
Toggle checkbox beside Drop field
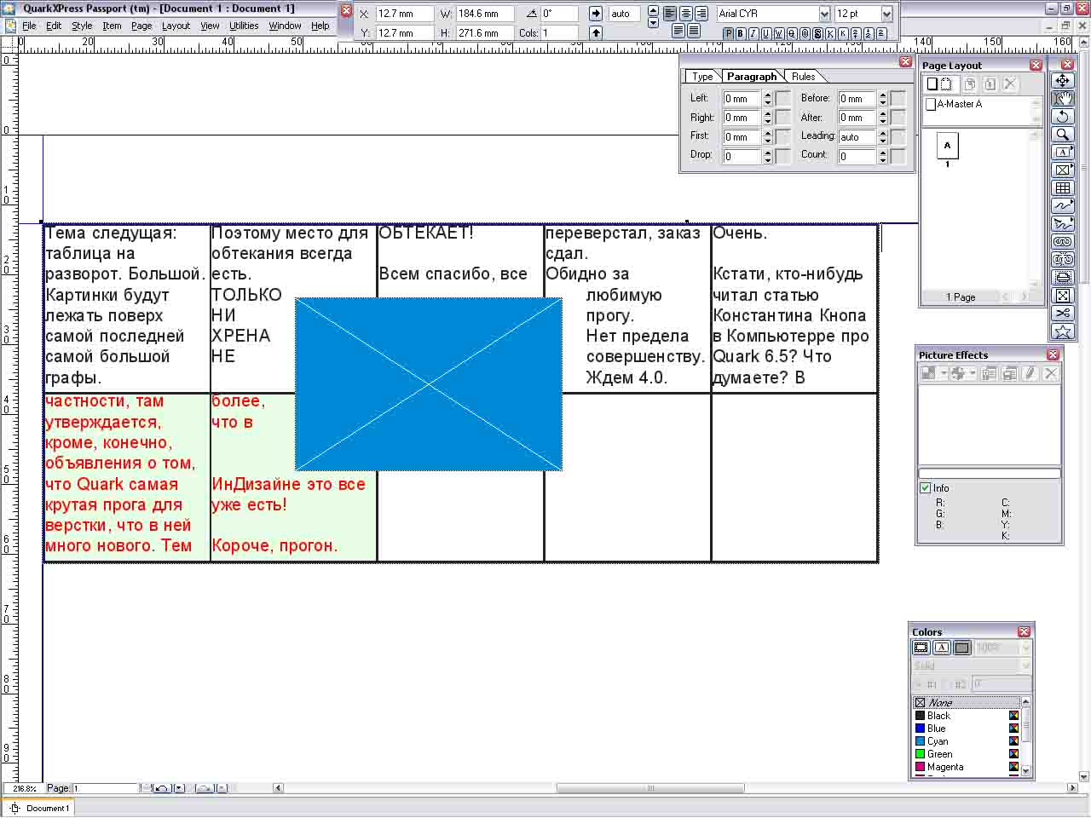pyautogui.click(x=782, y=156)
